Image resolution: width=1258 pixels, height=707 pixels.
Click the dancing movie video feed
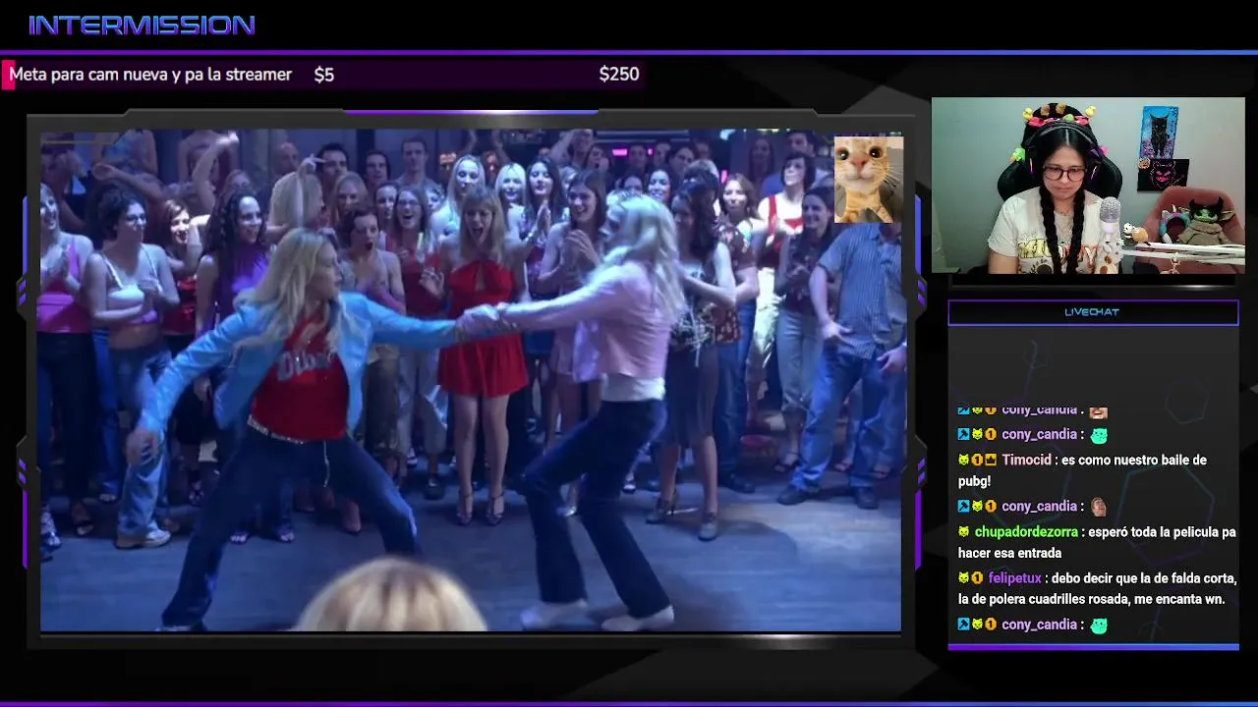[471, 379]
